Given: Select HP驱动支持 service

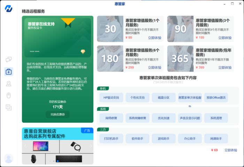Looking at the screenshot, I should coord(111,97).
